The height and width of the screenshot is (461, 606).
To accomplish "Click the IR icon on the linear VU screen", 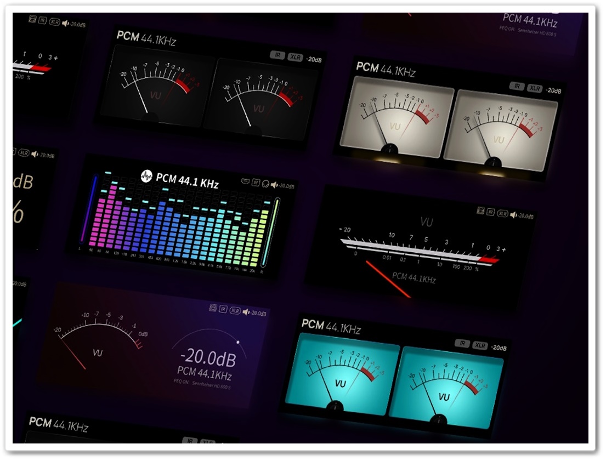I will pos(490,212).
